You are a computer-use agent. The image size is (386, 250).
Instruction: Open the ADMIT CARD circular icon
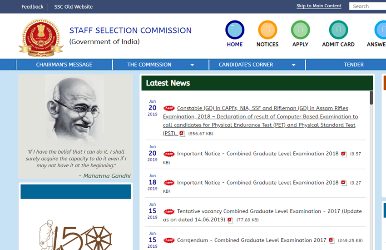(338, 30)
